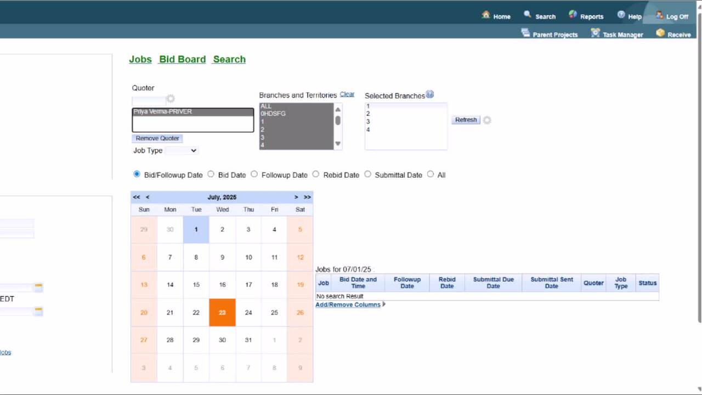Sort by Quoter column header
The width and height of the screenshot is (702, 395).
tap(593, 283)
